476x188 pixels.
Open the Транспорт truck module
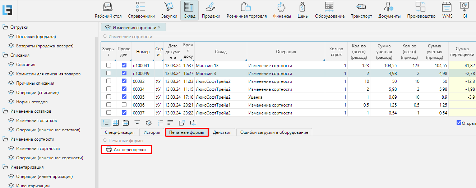[x=361, y=10]
